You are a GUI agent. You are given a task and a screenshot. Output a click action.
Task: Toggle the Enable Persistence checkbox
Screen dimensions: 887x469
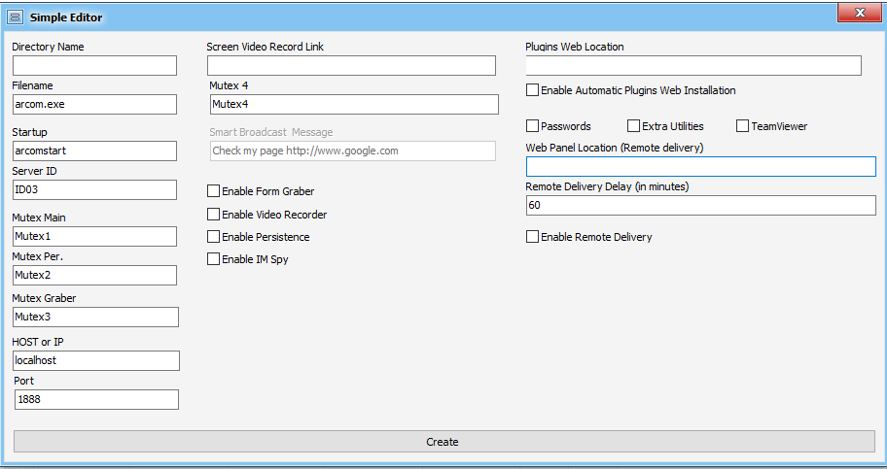(x=214, y=237)
